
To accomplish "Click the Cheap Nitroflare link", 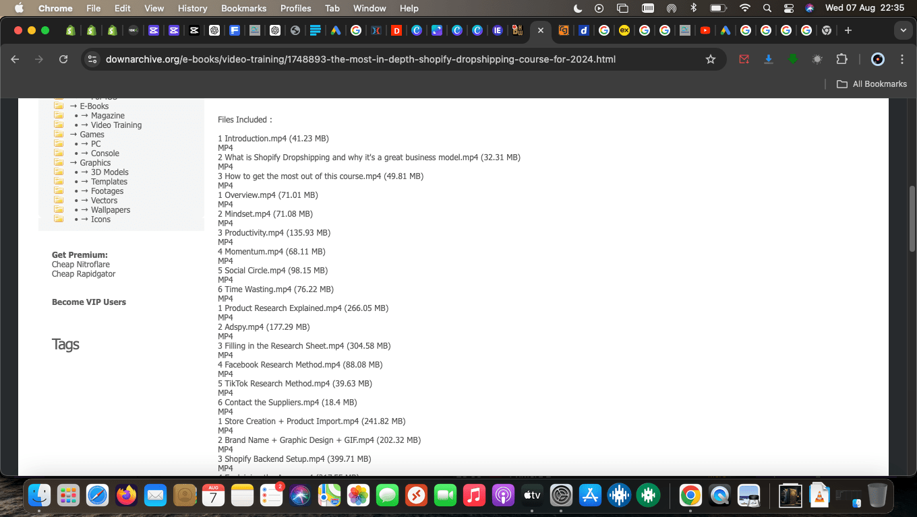I will click(81, 265).
